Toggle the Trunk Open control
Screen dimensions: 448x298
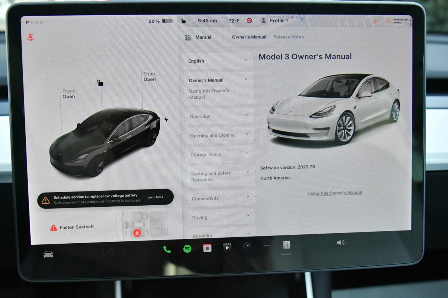click(x=150, y=77)
